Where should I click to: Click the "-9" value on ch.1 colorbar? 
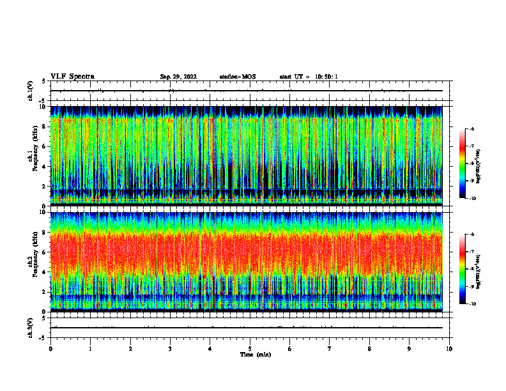click(471, 181)
